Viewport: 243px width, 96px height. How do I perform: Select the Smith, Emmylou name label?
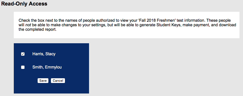47,67
